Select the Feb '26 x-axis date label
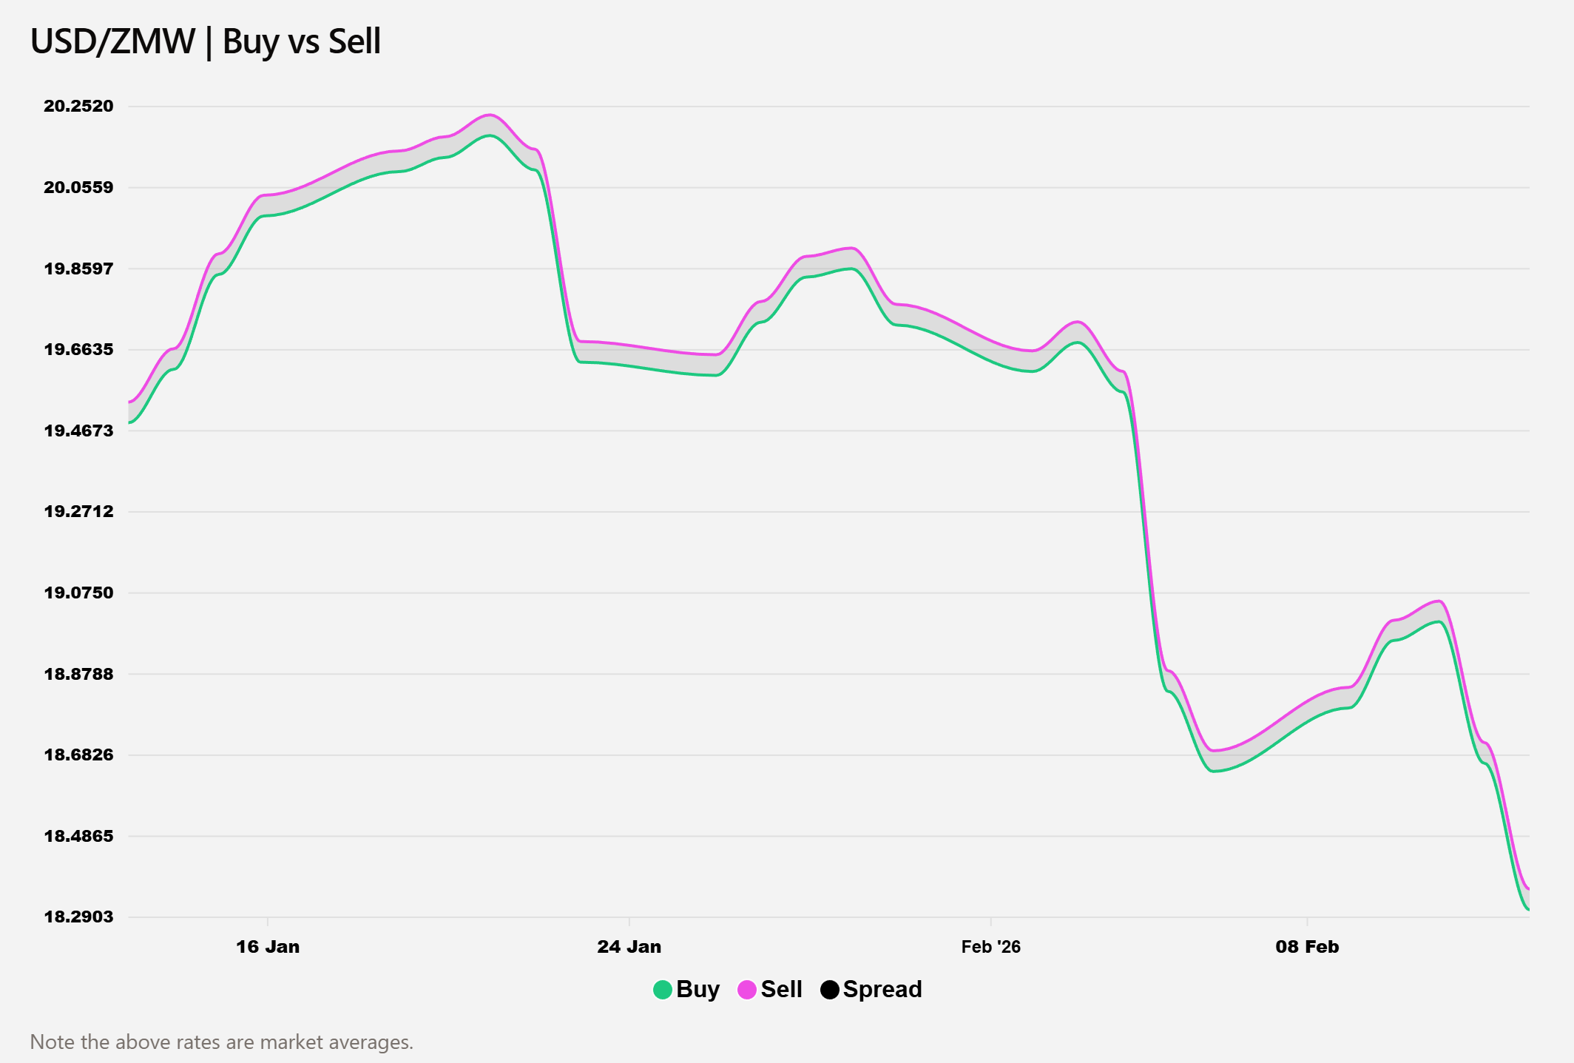The width and height of the screenshot is (1574, 1063). pyautogui.click(x=990, y=947)
